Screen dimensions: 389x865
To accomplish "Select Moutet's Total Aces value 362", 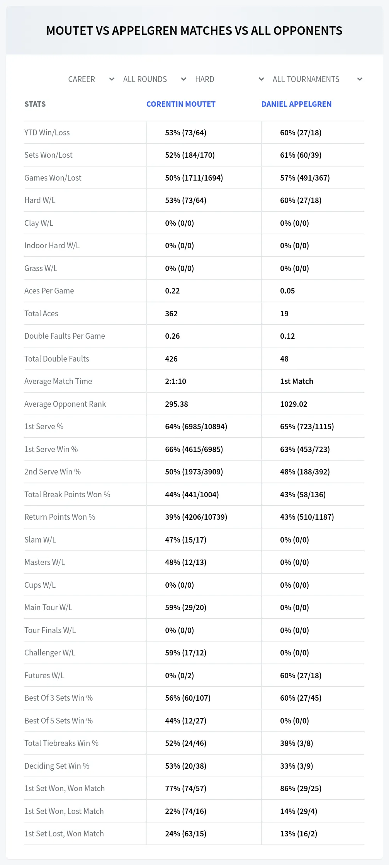I will tap(172, 314).
